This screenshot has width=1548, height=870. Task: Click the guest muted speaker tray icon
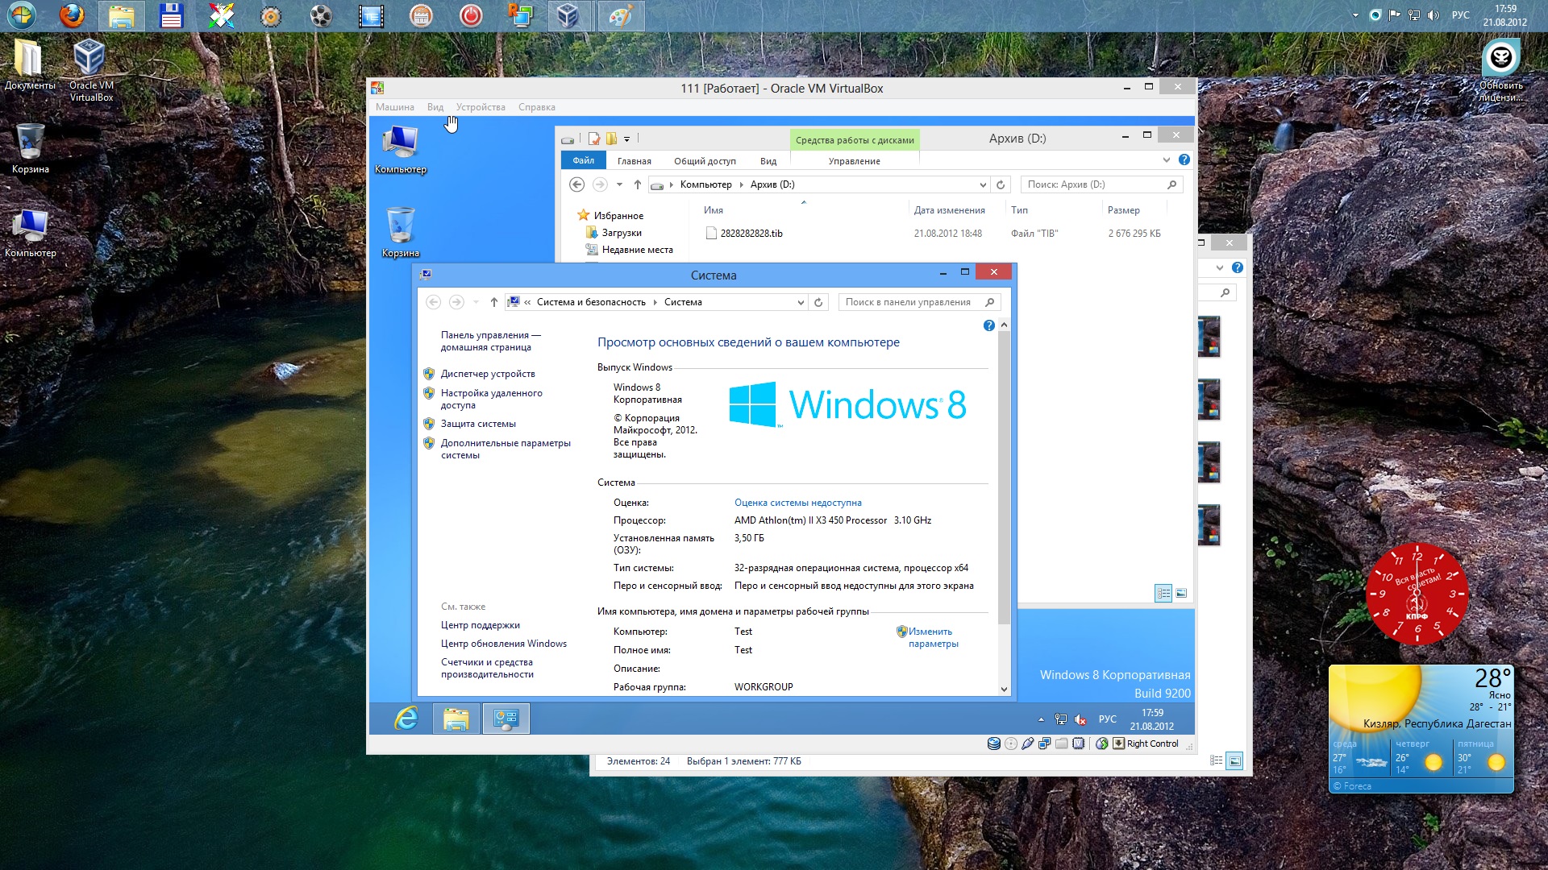[1080, 719]
